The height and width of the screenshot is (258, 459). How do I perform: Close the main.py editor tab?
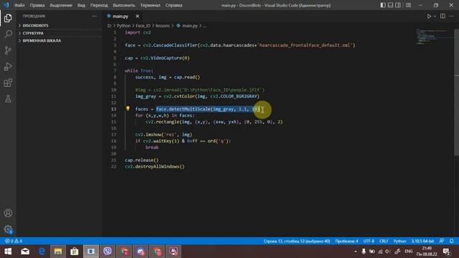coord(137,16)
